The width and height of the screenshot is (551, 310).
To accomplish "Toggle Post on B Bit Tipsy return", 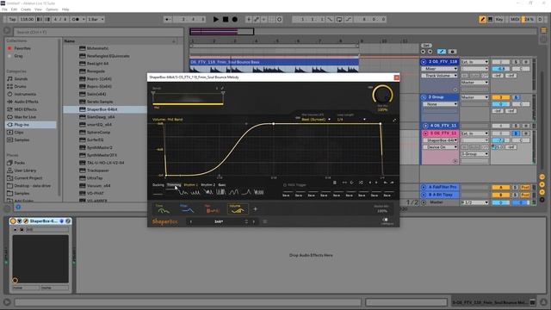I will coord(525,195).
